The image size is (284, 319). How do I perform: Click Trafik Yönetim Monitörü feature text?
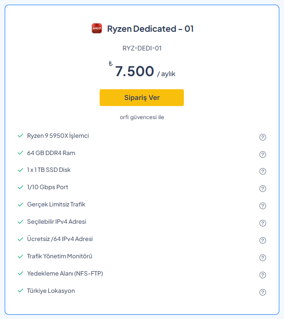[59, 256]
